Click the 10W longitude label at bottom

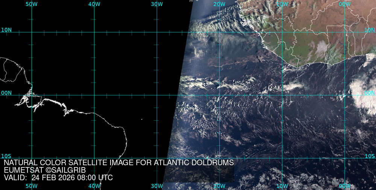[x=282, y=186]
